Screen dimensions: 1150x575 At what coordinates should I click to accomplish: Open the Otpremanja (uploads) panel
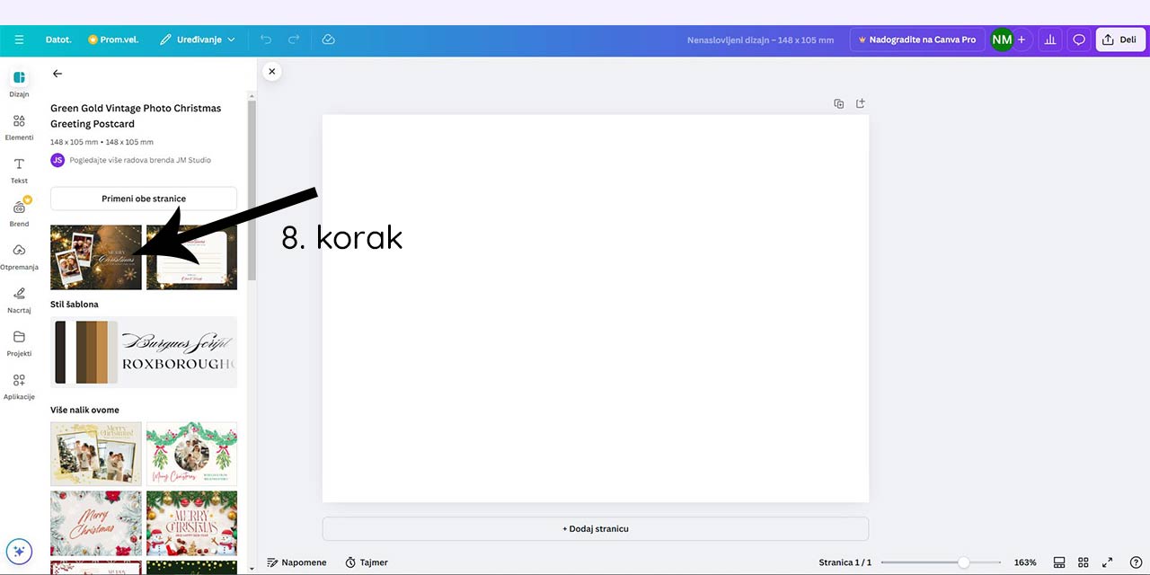(19, 255)
